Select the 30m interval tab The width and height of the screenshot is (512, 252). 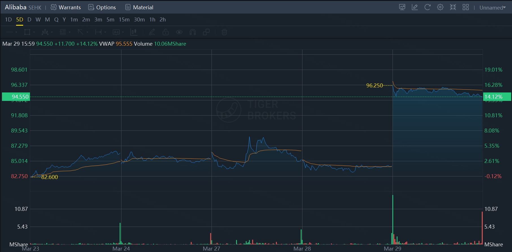point(139,19)
